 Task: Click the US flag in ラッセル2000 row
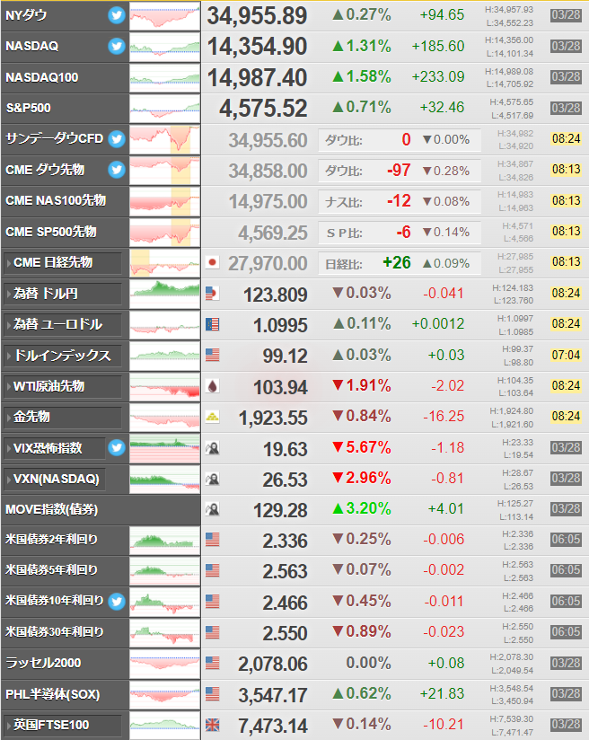[x=213, y=663]
